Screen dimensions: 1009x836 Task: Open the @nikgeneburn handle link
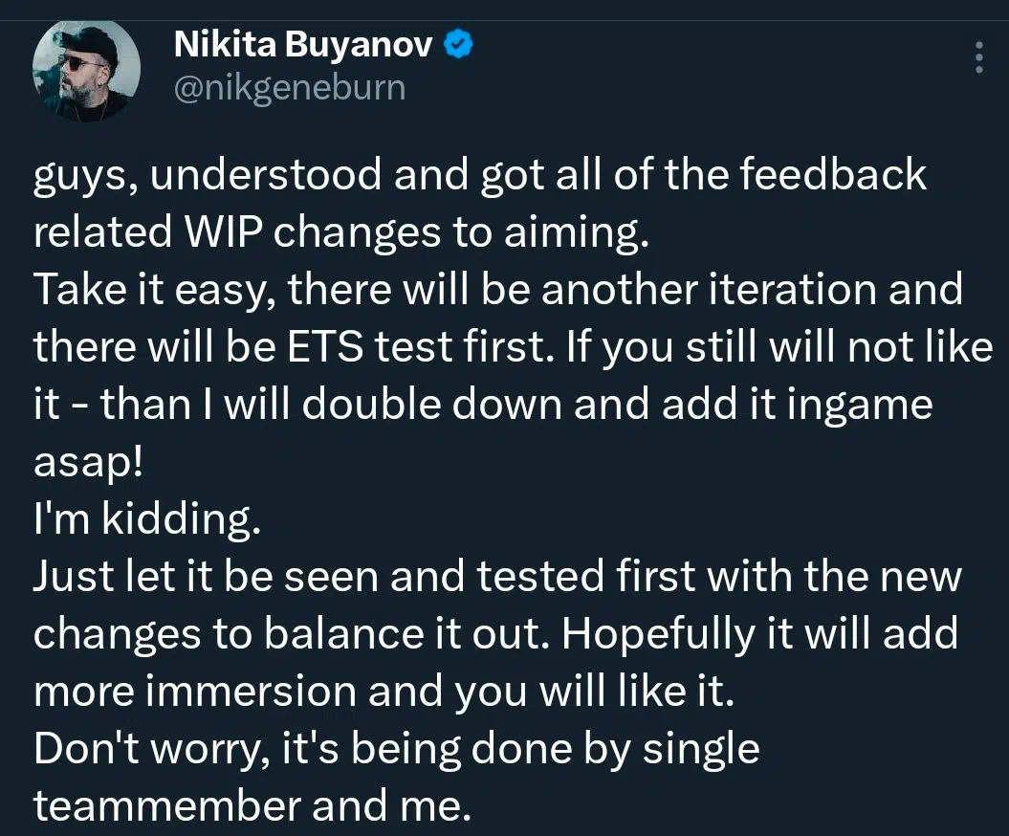(289, 88)
